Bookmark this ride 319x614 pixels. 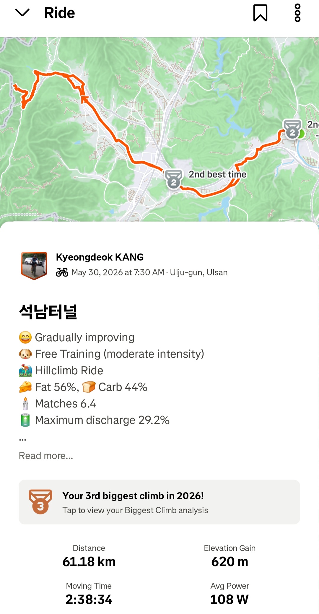pos(260,13)
